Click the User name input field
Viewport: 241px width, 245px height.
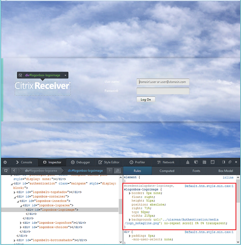(x=163, y=82)
